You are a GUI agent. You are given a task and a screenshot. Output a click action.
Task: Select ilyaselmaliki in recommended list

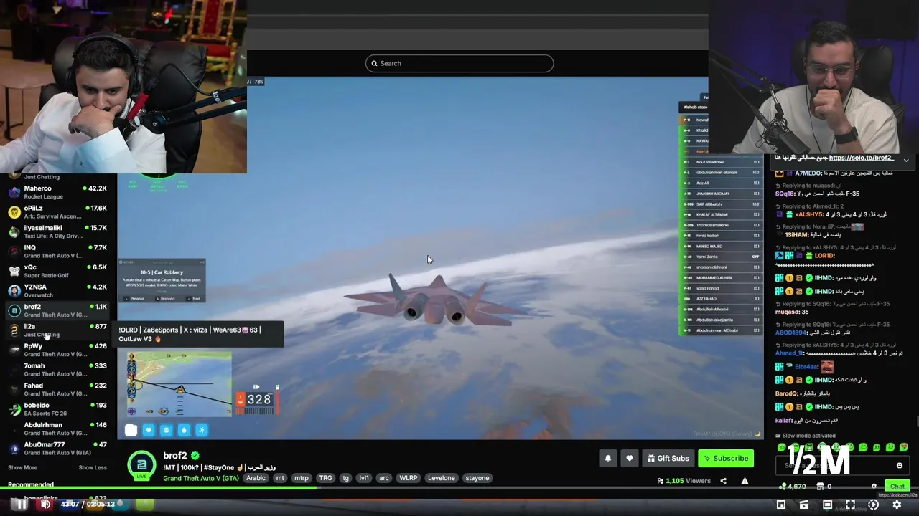tap(57, 231)
